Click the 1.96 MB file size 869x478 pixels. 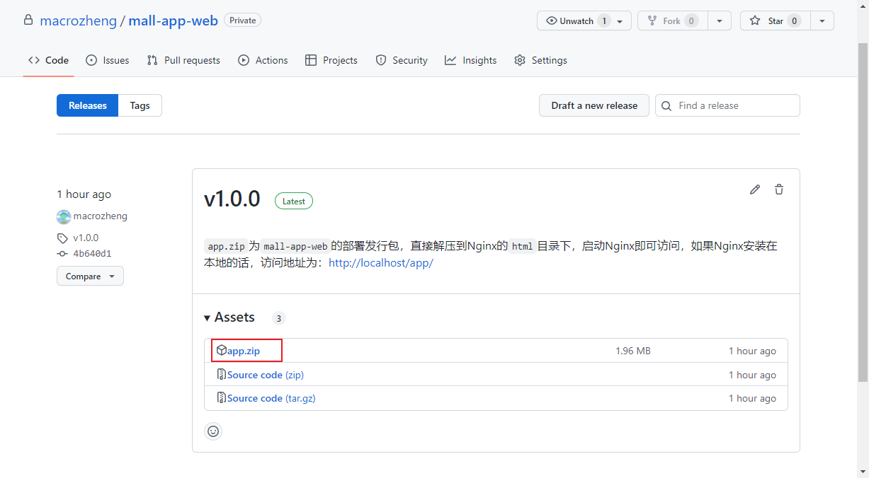point(633,351)
